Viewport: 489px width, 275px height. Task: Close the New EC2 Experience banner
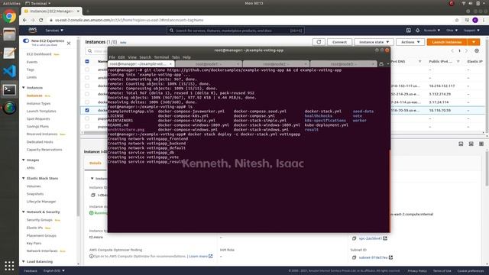(69, 44)
